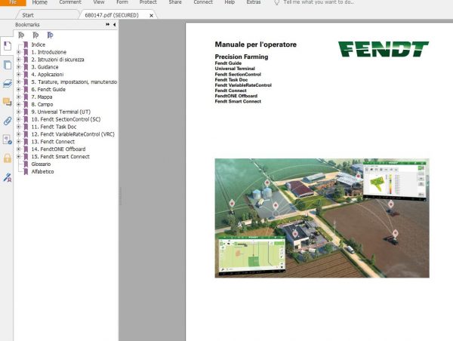Open the 10. Fendt SectionControl (SC) bookmark
453x341 pixels.
click(66, 119)
